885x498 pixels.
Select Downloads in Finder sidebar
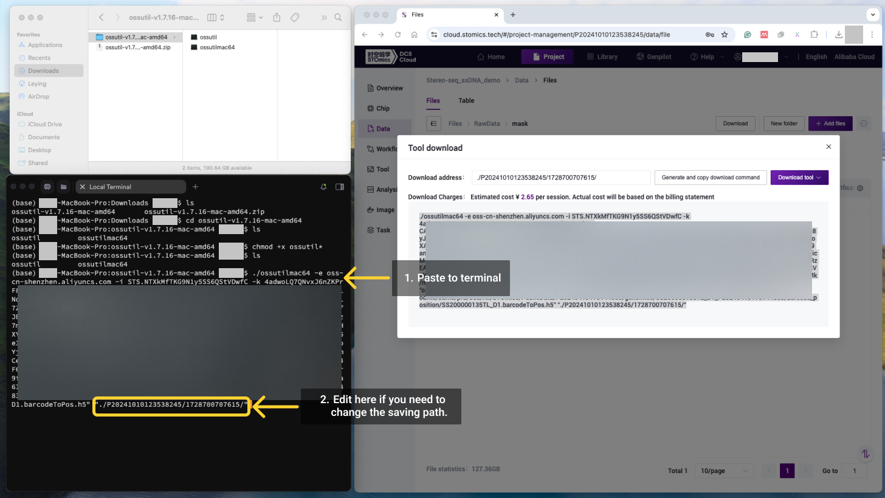coord(43,71)
